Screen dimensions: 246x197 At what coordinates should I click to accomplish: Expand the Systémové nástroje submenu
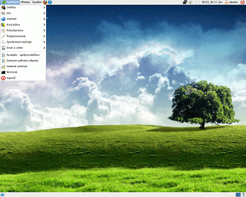tap(23, 42)
